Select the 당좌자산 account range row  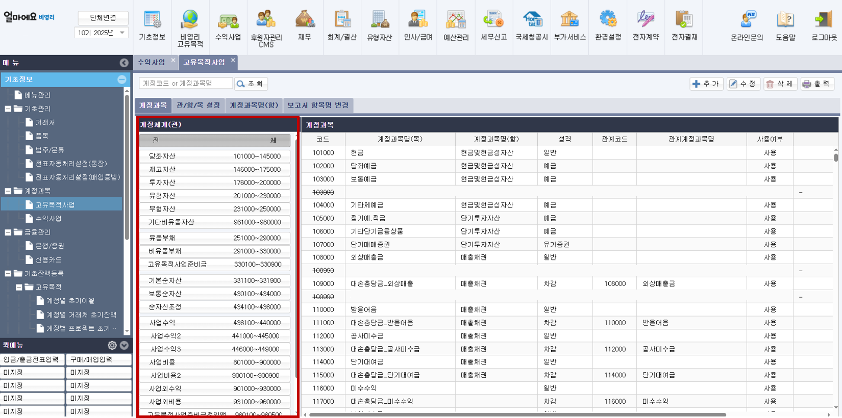point(215,156)
